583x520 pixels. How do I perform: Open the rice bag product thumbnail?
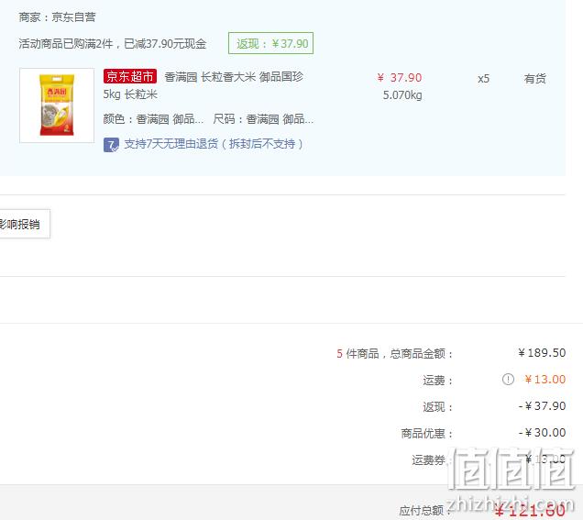[57, 105]
